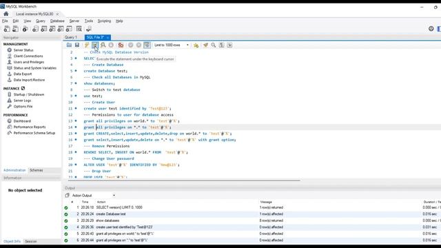Viewport: 441px width, 248px height.
Task: Open Server Logs
Action: (x=22, y=101)
